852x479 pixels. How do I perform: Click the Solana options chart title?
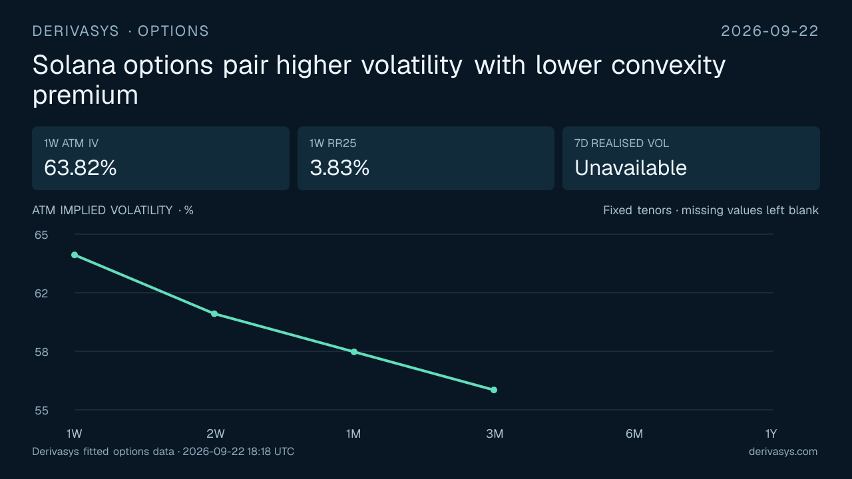point(379,80)
